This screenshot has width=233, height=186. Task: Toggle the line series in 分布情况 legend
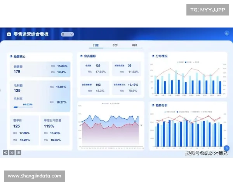tap(196, 62)
